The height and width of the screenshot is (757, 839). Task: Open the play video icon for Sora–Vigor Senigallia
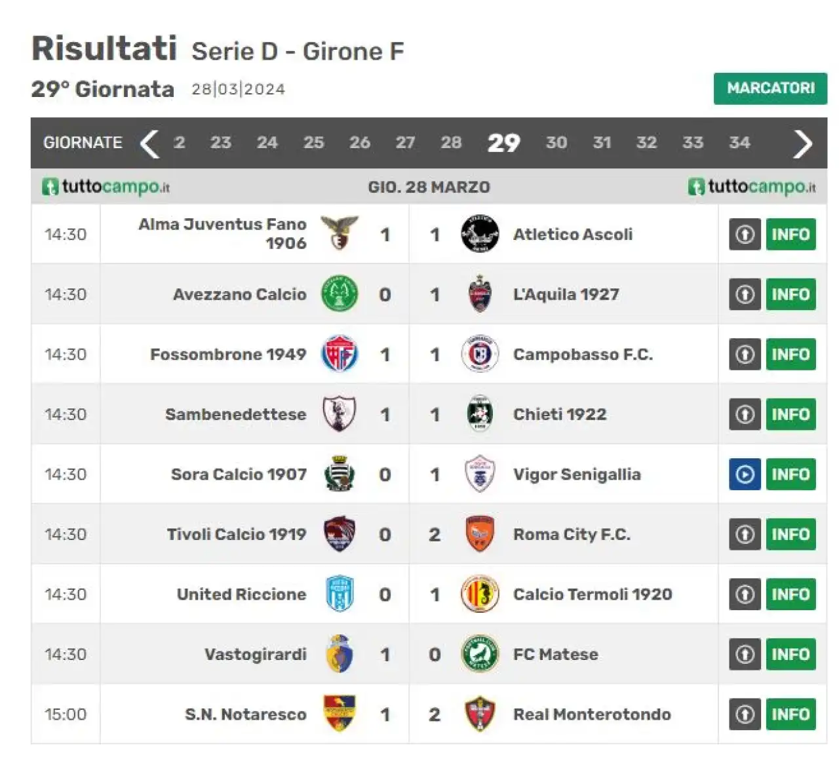[x=745, y=474]
